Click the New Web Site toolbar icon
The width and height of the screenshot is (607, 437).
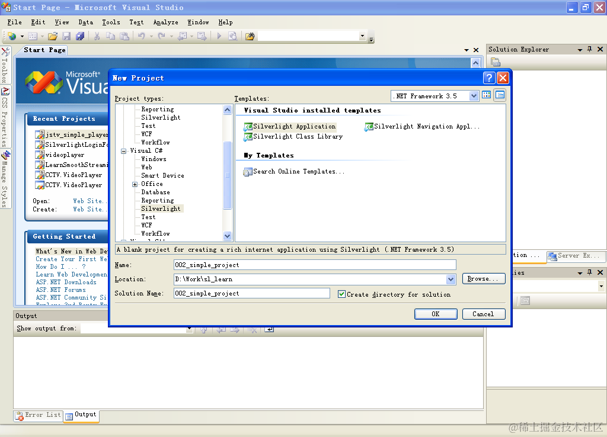coord(12,36)
